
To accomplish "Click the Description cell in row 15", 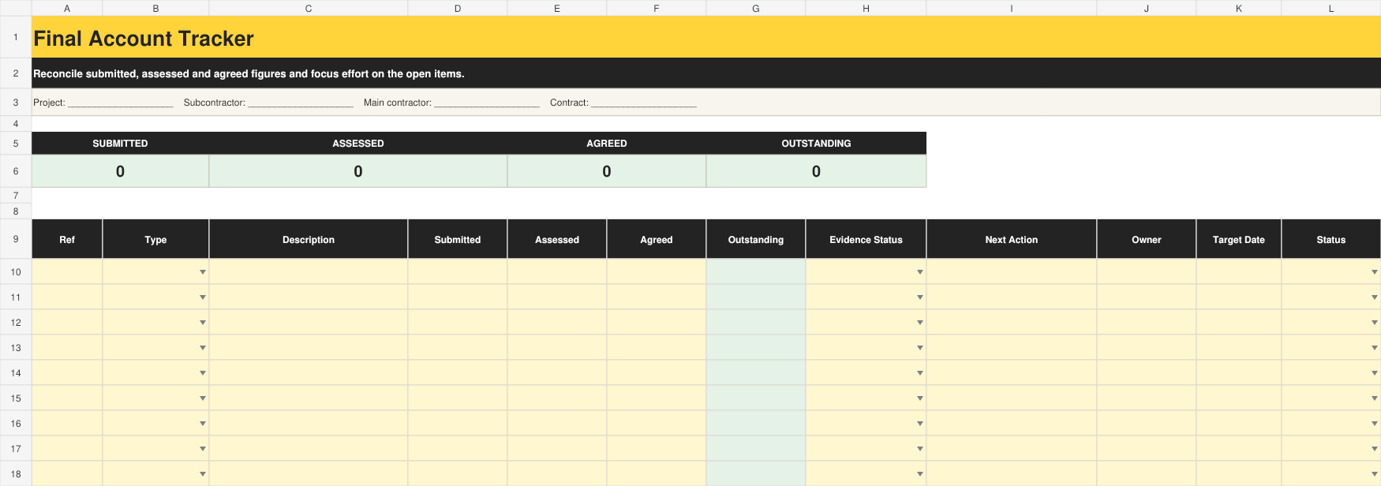I will [x=309, y=398].
